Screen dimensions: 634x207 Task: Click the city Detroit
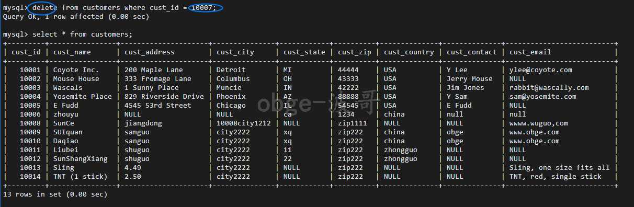coord(231,70)
